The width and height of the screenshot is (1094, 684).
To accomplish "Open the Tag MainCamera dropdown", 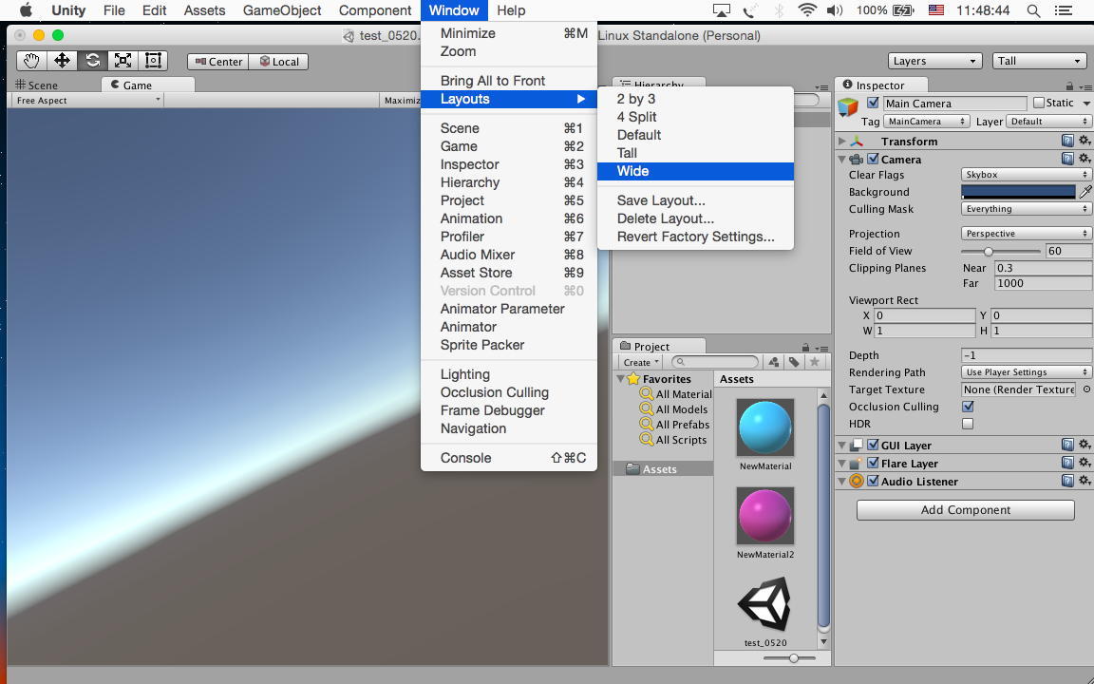I will [x=927, y=122].
